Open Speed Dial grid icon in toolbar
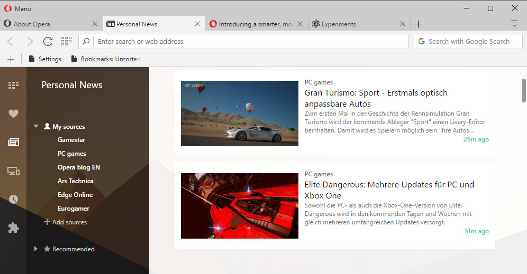The width and height of the screenshot is (527, 274). click(66, 41)
